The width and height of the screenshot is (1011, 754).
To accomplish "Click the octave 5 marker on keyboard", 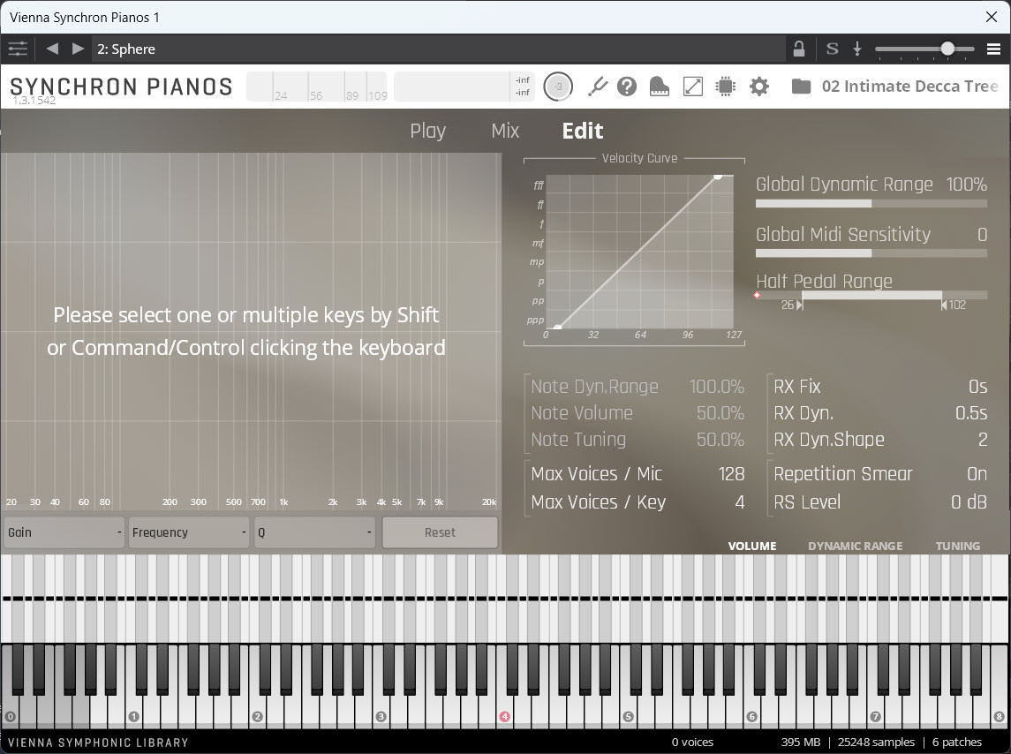I will pos(628,717).
